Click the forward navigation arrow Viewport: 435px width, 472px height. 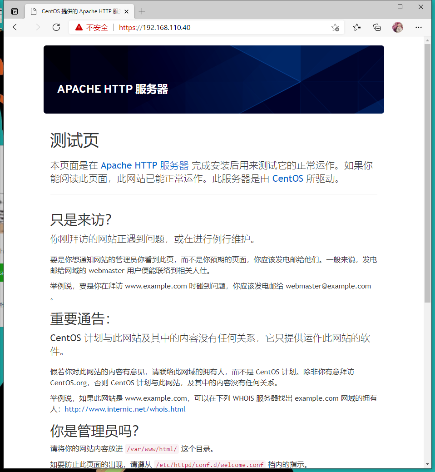coord(36,27)
